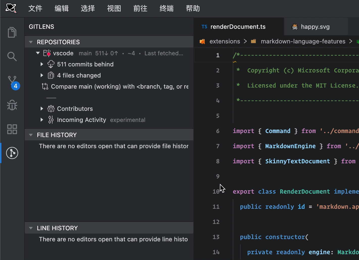Screen dimensions: 359x260
Task: Open the 帮助 menu
Action: (x=193, y=9)
